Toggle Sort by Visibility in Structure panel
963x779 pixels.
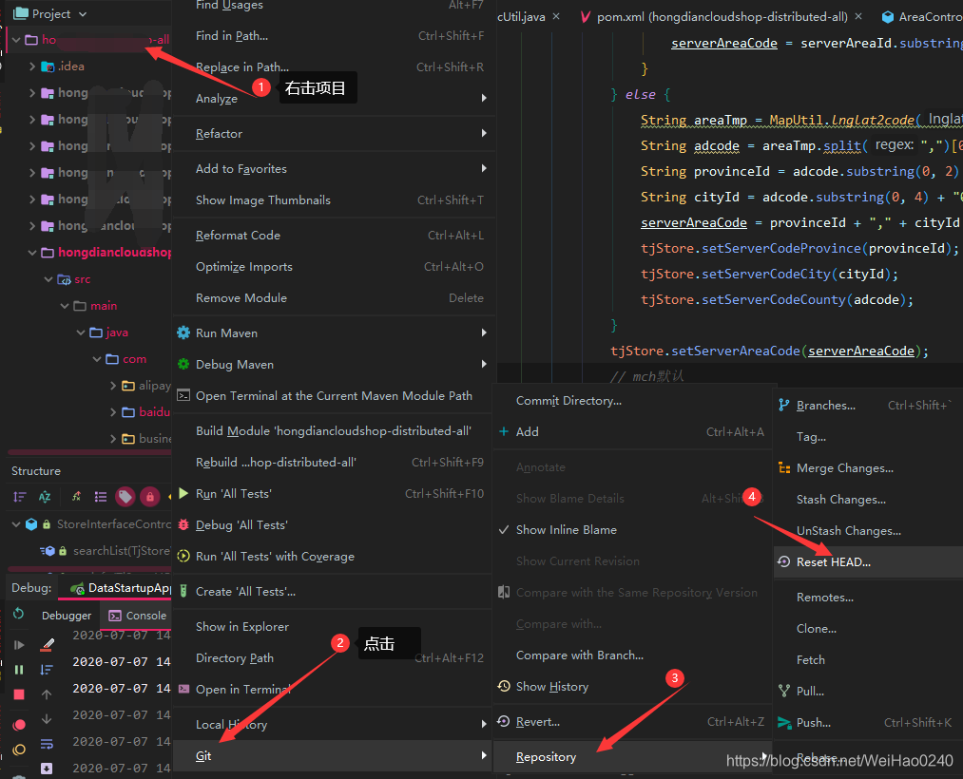click(x=20, y=497)
